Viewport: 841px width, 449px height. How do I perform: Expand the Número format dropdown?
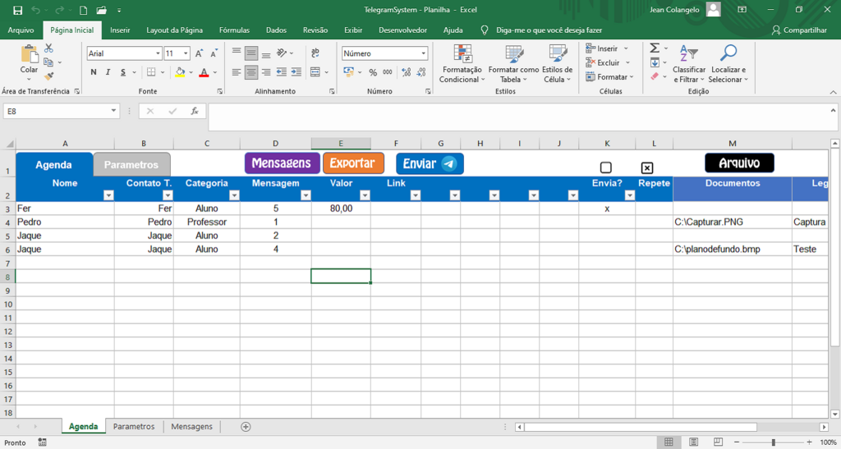tap(424, 53)
